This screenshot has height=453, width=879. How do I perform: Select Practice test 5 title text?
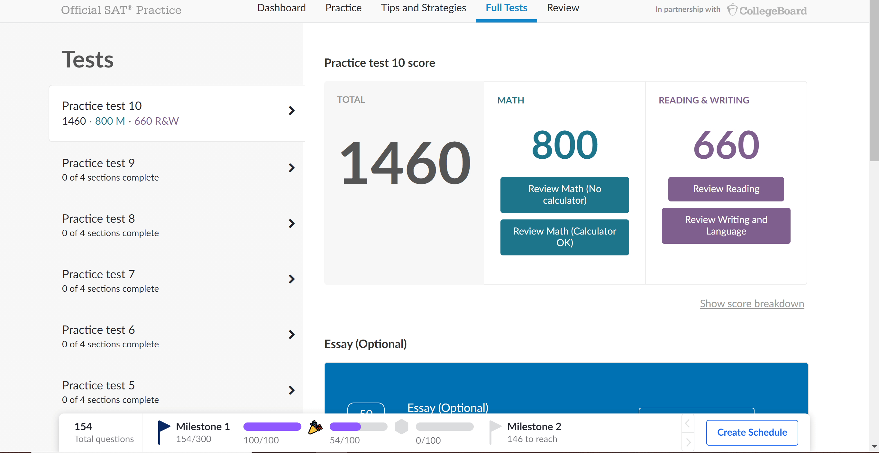pyautogui.click(x=98, y=385)
